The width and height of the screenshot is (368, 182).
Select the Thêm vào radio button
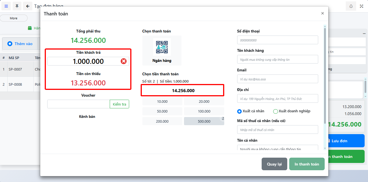click(10, 44)
